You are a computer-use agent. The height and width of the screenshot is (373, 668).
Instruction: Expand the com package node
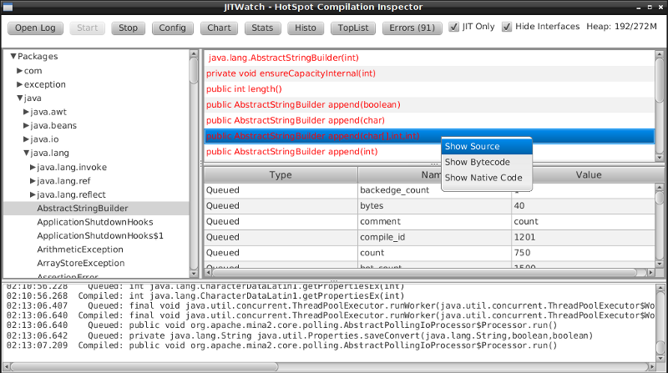pyautogui.click(x=19, y=71)
